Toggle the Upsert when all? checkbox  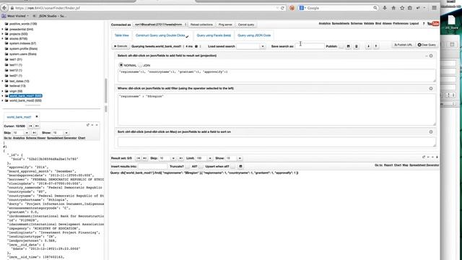232,167
